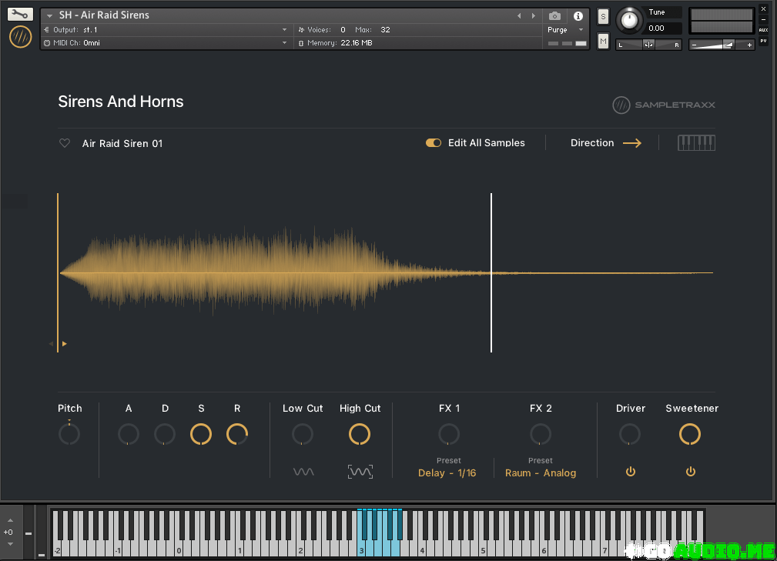Screen dimensions: 777x561
Task: Toggle the Sweetener power button
Action: point(691,472)
